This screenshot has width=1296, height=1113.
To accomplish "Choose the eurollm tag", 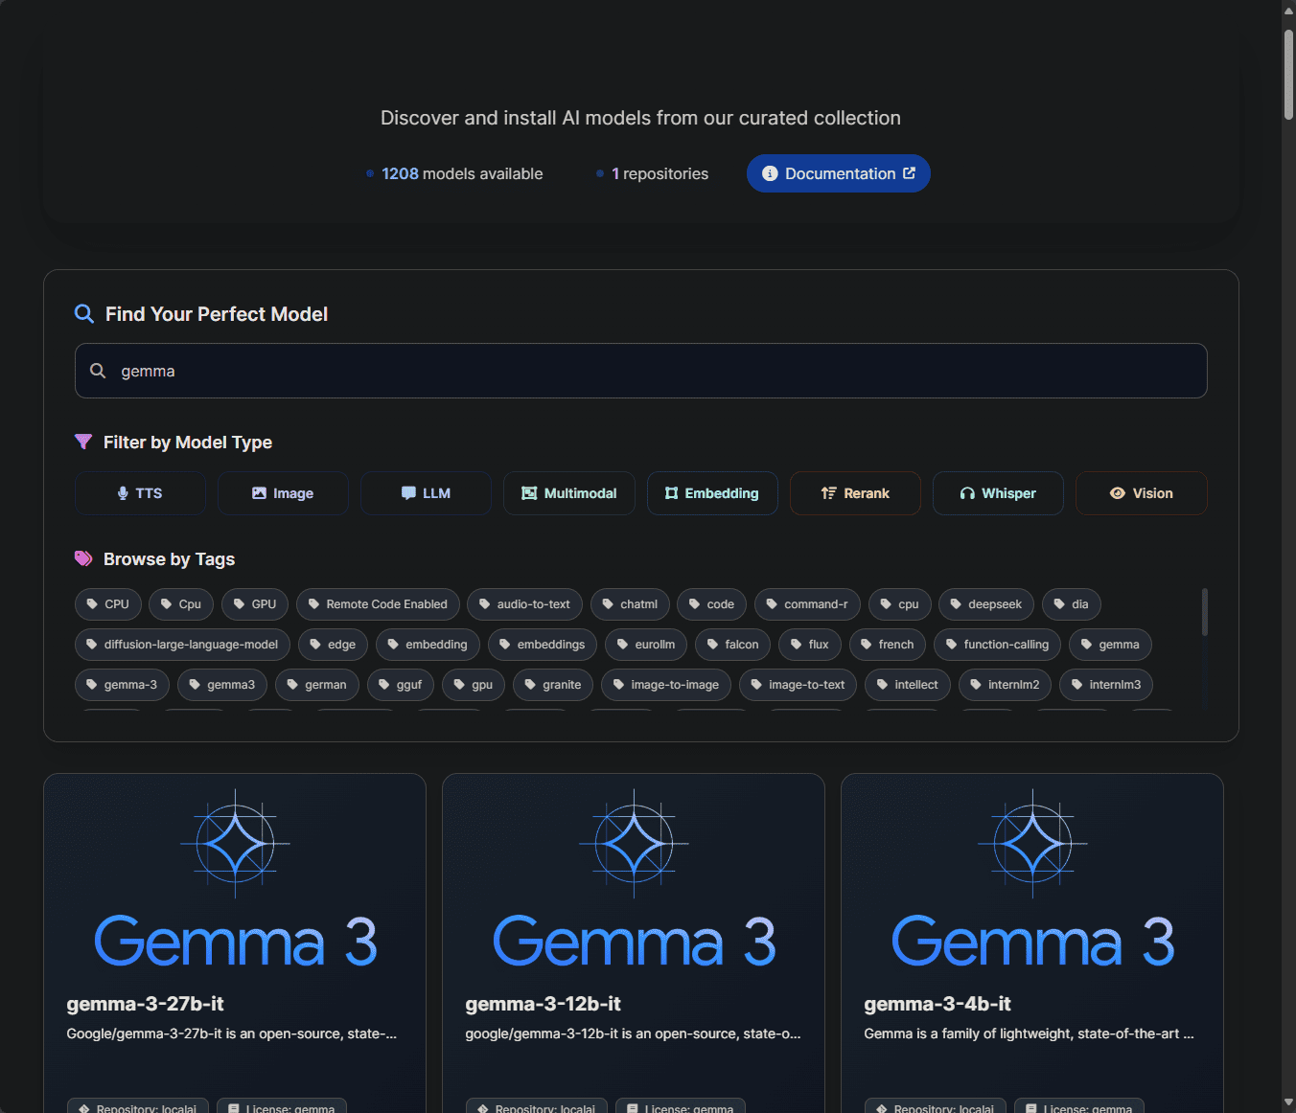I will coord(646,645).
